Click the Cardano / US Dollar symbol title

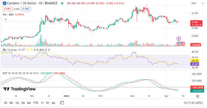tap(32, 3)
